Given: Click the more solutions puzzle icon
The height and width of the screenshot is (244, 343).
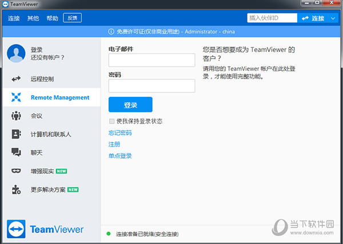Looking at the screenshot, I should pyautogui.click(x=16, y=189).
